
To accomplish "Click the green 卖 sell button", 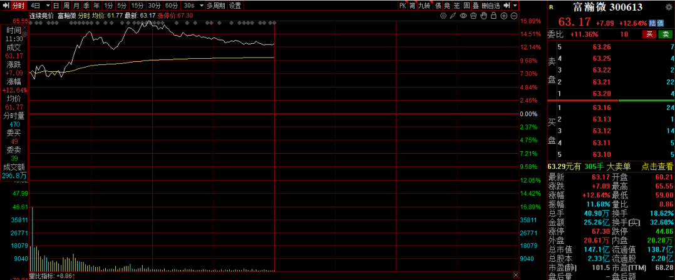I will (x=665, y=34).
